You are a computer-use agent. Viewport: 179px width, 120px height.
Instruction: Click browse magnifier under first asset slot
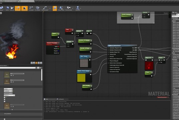pos(13,75)
